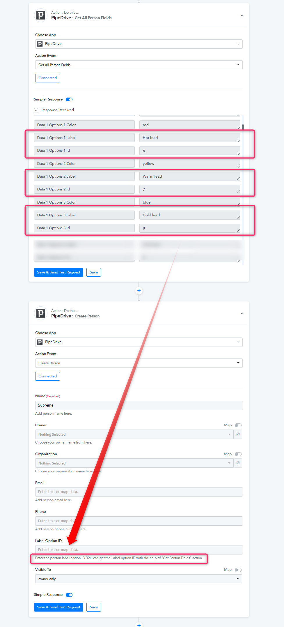
Task: Click the 'yellow' color value field
Action: pos(190,164)
